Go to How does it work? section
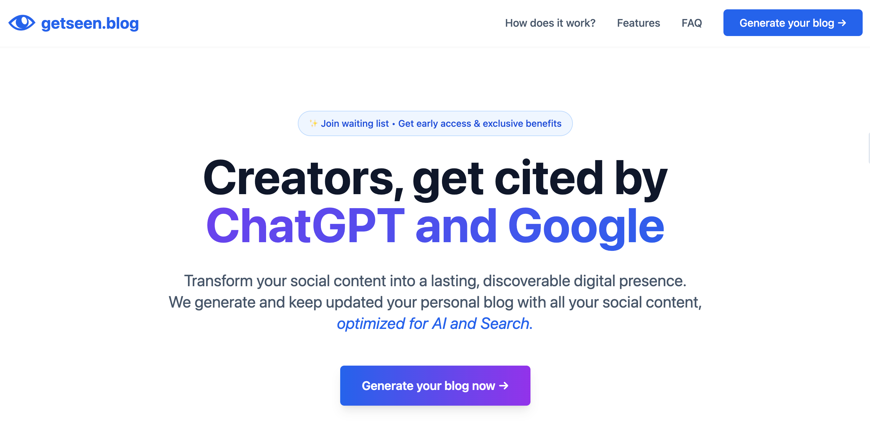 [x=550, y=23]
